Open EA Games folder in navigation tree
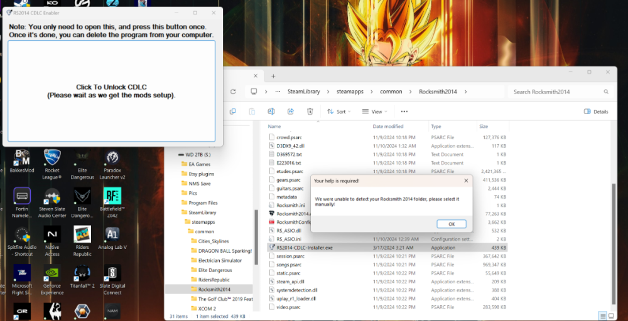Image resolution: width=628 pixels, height=321 pixels. point(200,164)
